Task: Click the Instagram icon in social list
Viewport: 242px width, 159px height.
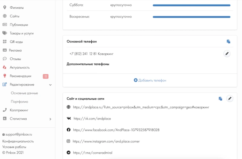Action: [68, 141]
